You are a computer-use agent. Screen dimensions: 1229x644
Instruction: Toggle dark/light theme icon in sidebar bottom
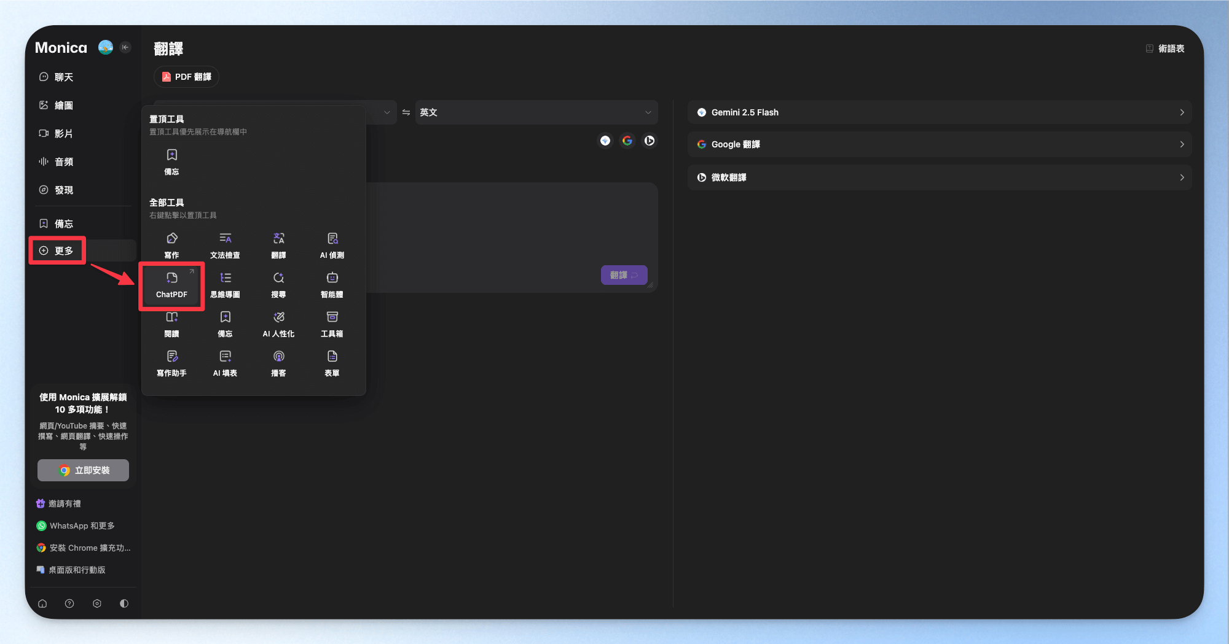pyautogui.click(x=124, y=603)
